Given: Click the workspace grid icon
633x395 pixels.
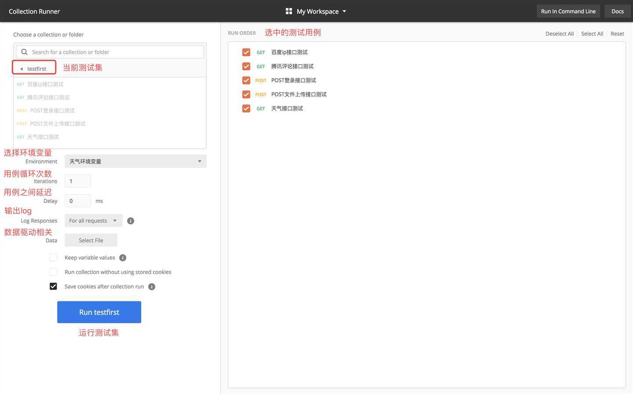Looking at the screenshot, I should tap(289, 11).
